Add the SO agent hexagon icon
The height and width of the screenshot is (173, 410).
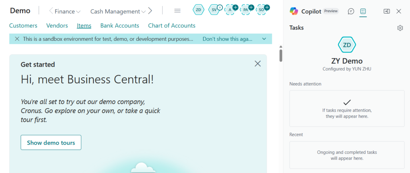click(261, 10)
